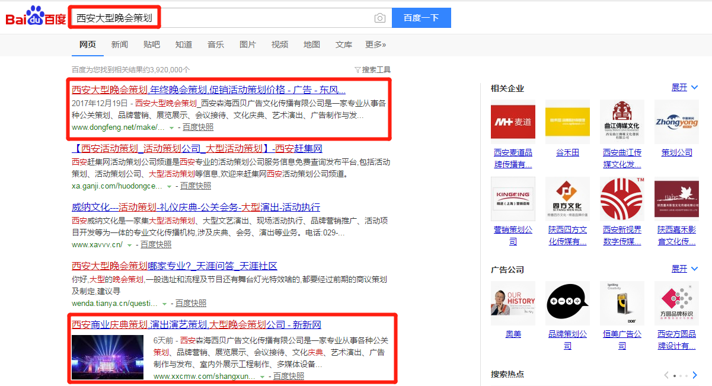Click the 四方文化 logo

[x=567, y=199]
